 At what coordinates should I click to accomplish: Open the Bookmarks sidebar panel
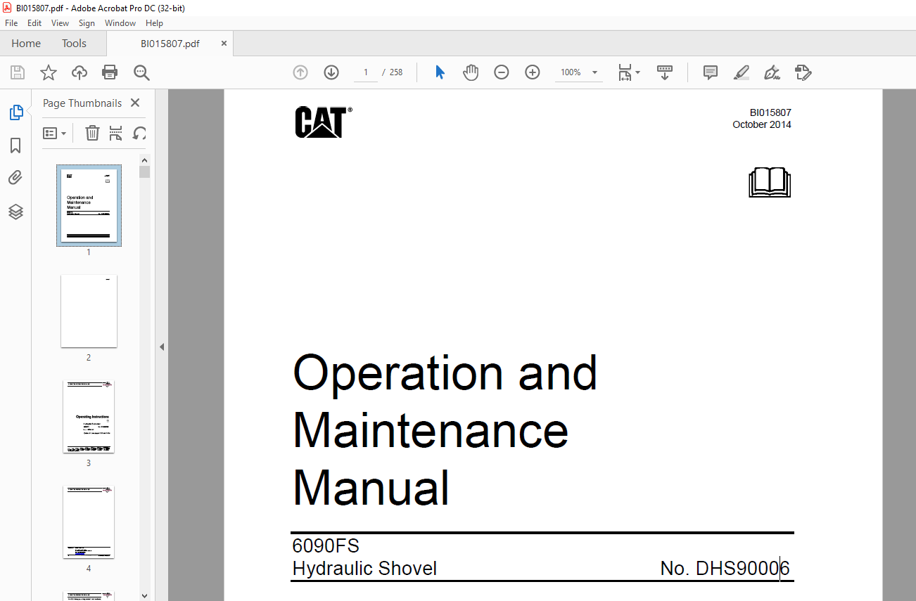[15, 146]
